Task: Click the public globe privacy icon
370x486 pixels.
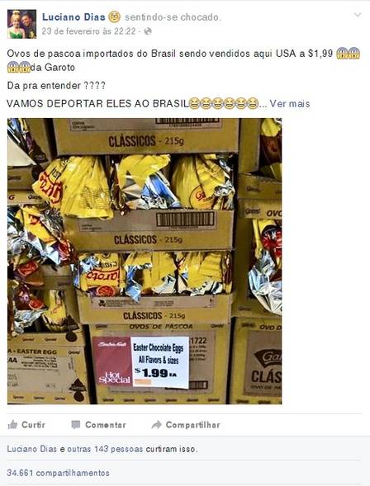Action: (x=148, y=31)
